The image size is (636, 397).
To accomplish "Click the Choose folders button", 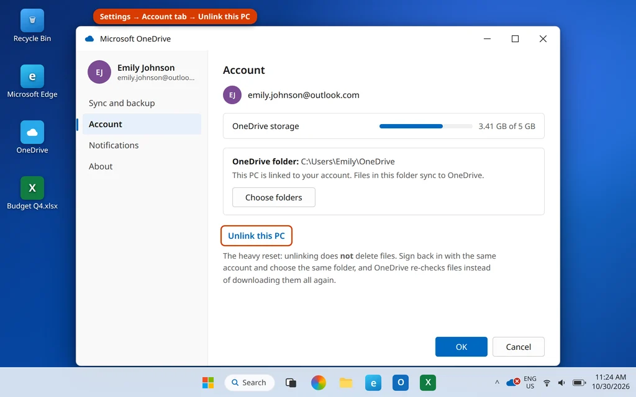I will [x=274, y=197].
